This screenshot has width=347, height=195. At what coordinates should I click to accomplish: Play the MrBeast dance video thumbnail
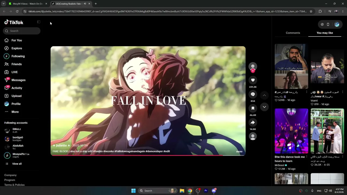[291, 131]
